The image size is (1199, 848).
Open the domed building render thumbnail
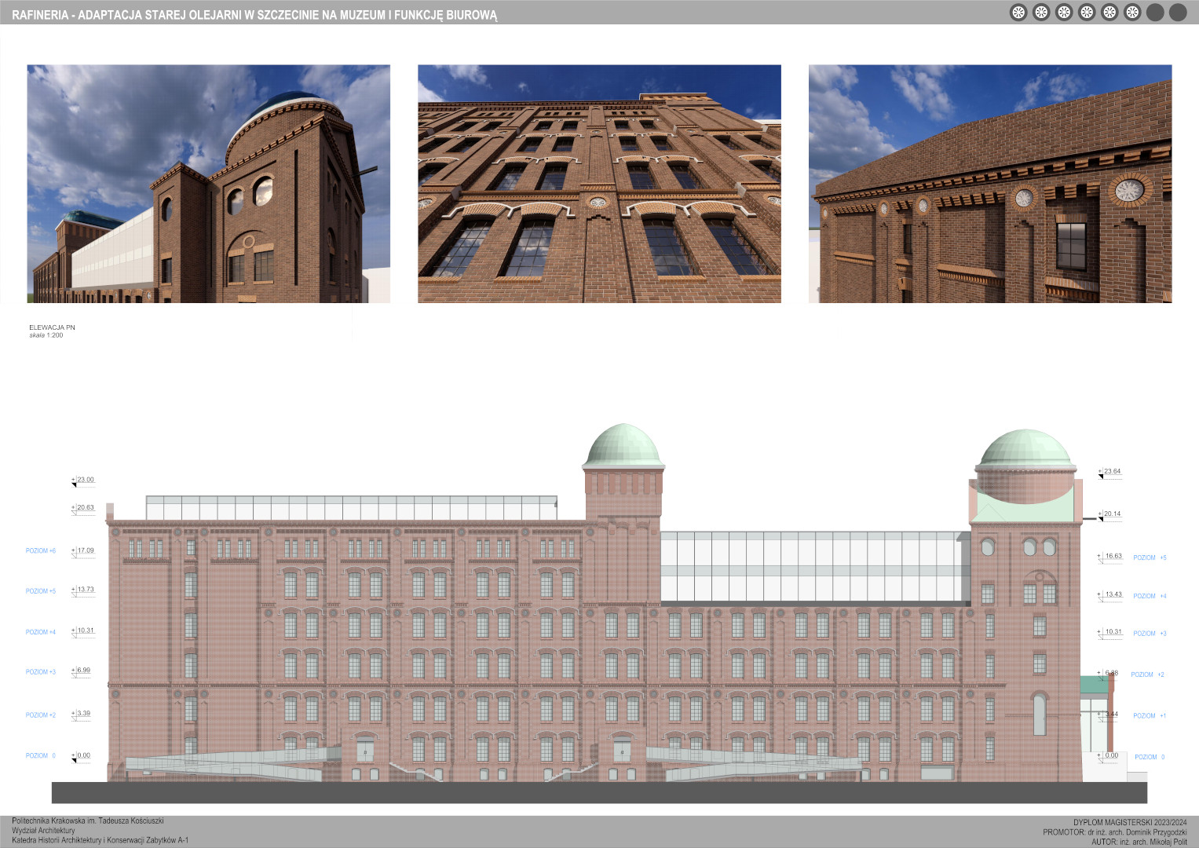click(x=208, y=184)
